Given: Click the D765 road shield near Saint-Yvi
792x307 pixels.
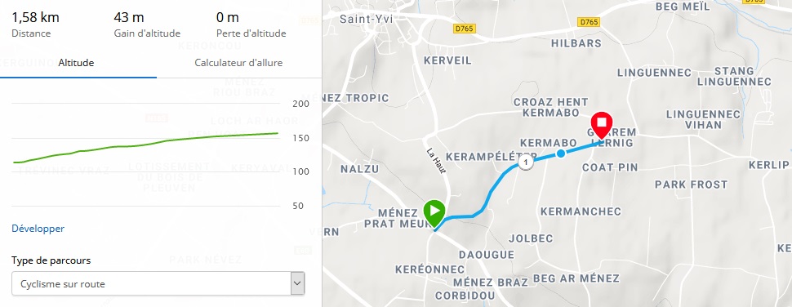Looking at the screenshot, I should [465, 29].
